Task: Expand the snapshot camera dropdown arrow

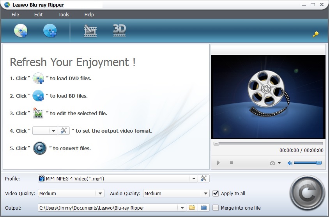Action: (279, 163)
